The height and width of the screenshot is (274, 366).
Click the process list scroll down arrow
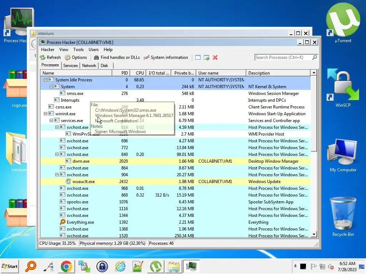(x=314, y=234)
